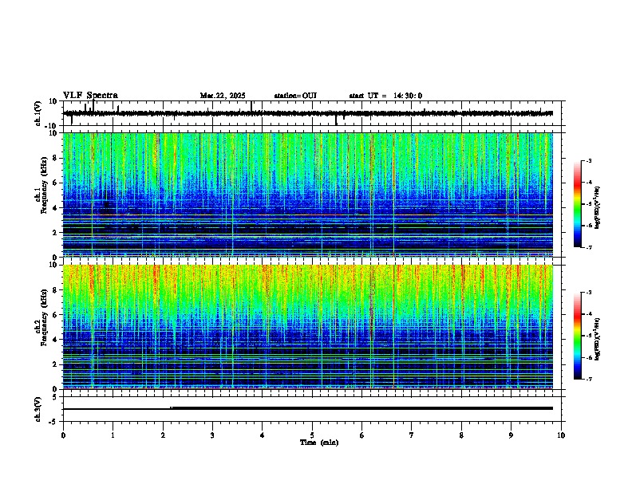Click time-axis tick label "10"

pos(561,435)
